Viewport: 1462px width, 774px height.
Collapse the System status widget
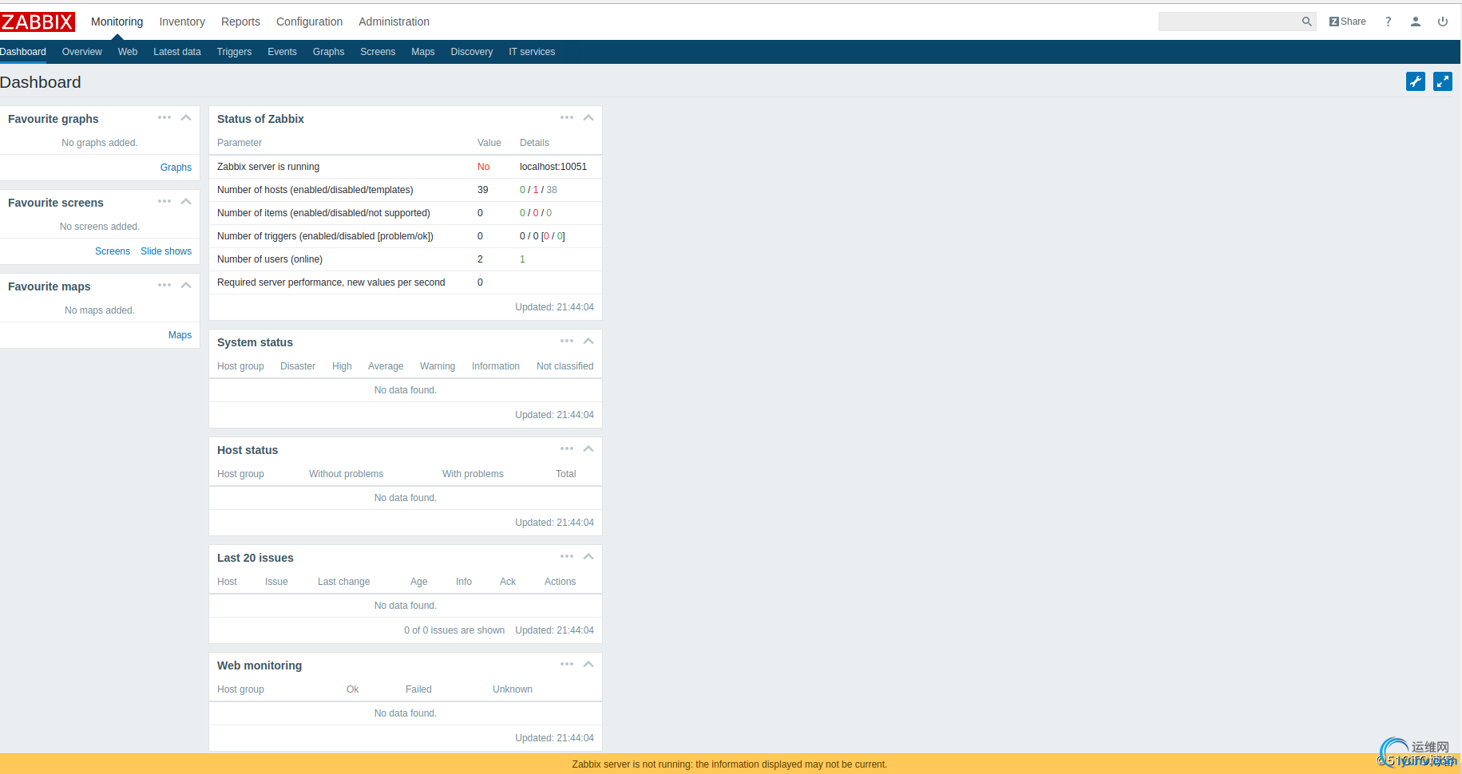click(x=588, y=342)
